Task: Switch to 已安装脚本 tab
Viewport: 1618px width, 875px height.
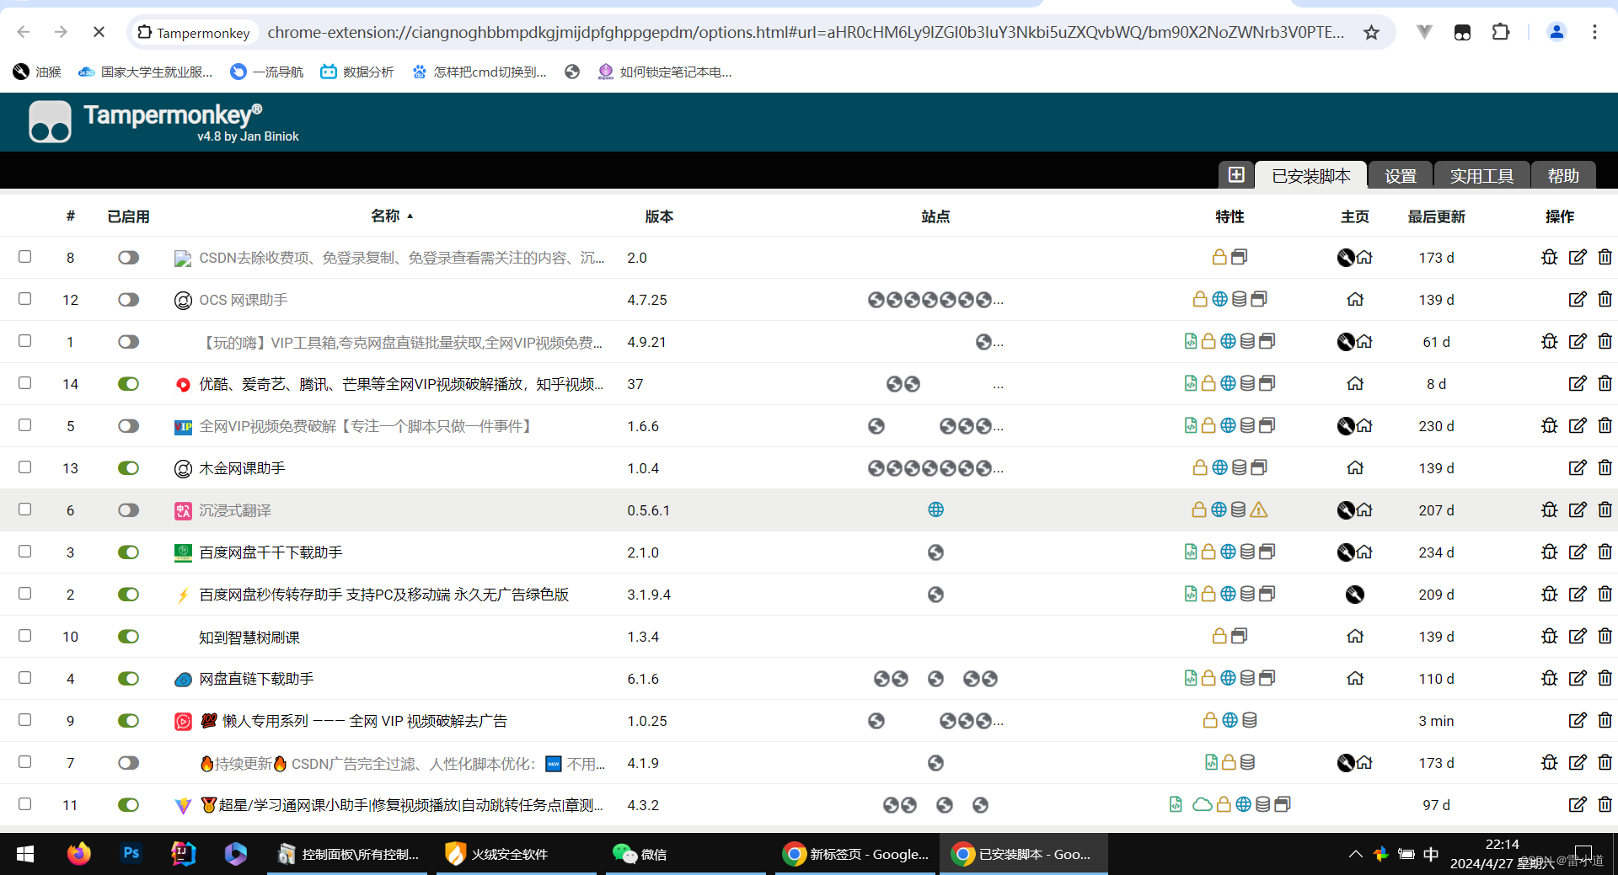Action: pos(1310,175)
